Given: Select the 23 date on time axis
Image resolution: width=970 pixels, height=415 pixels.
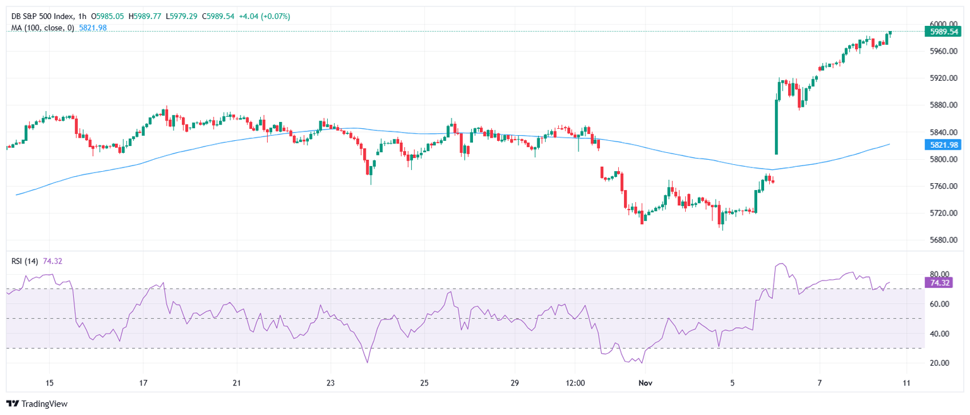Looking at the screenshot, I should 330,383.
